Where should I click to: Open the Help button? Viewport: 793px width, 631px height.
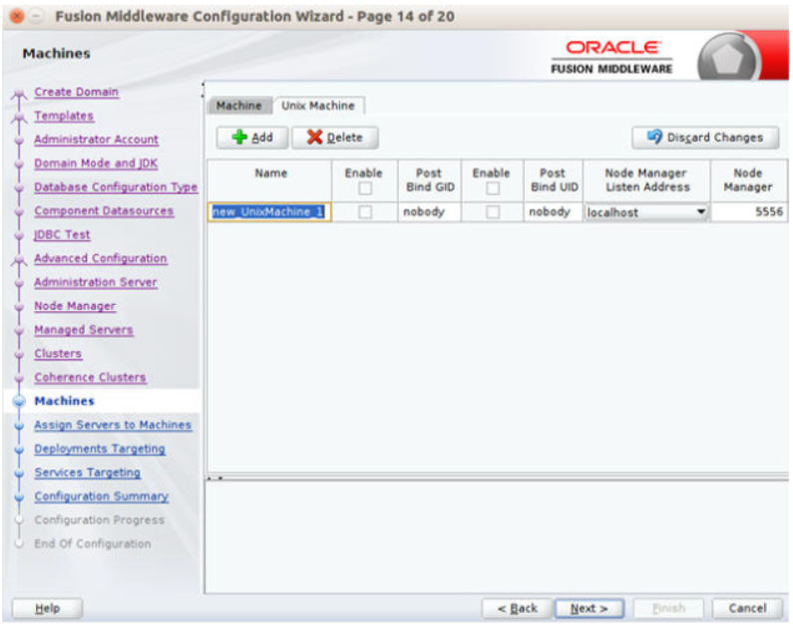point(47,608)
